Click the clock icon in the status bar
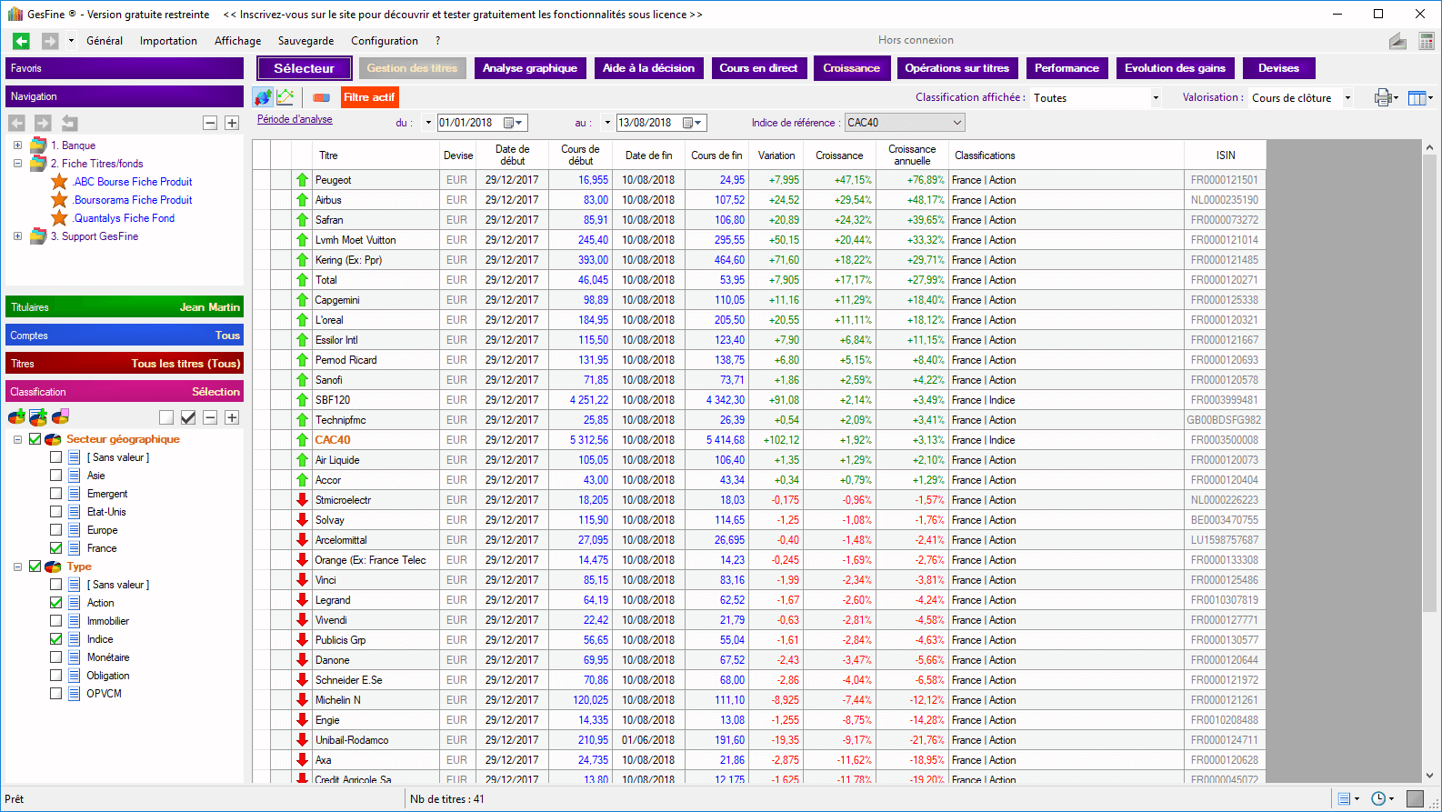The image size is (1442, 812). pos(1378,798)
